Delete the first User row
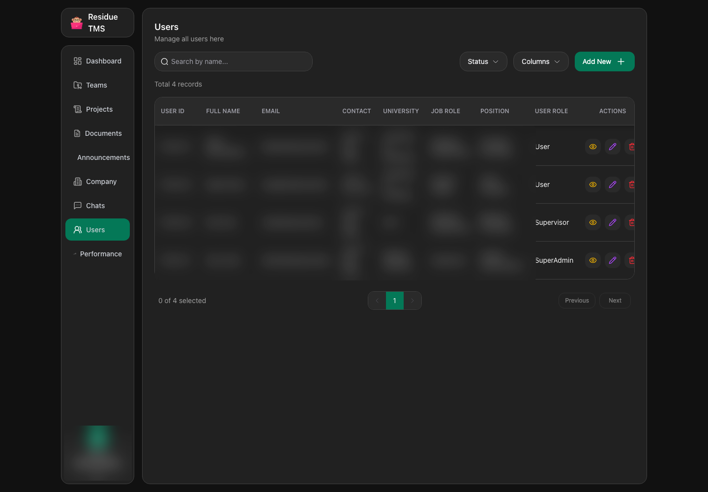 click(x=630, y=147)
